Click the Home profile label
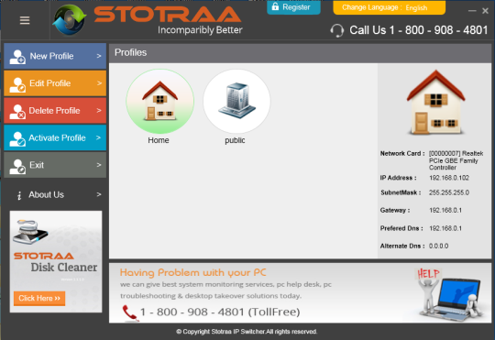This screenshot has height=340, width=495. (x=159, y=140)
